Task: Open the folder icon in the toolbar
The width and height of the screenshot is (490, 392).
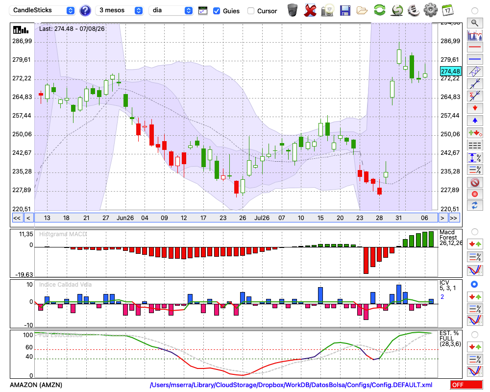Action: (x=362, y=11)
